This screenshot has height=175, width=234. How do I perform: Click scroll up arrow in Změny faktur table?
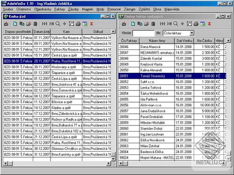pyautogui.click(x=228, y=41)
